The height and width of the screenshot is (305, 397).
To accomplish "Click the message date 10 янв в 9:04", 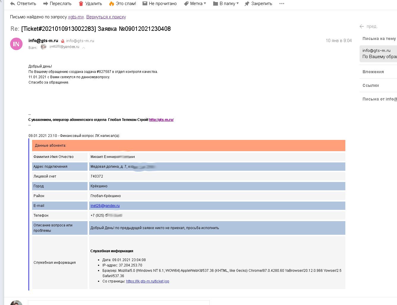I will 339,41.
